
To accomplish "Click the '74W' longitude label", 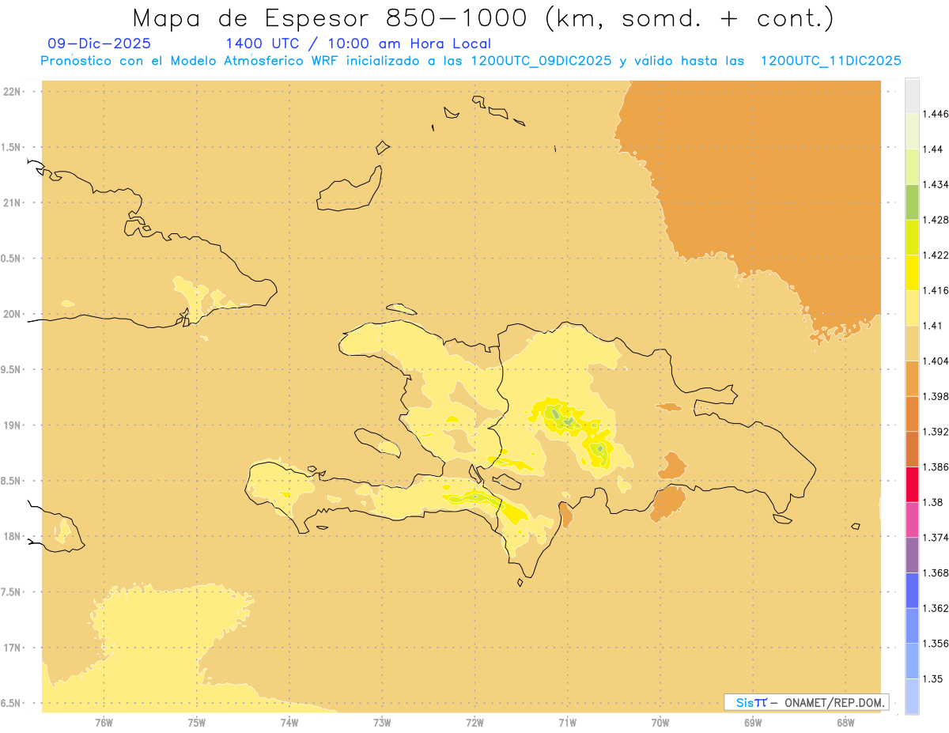I will 289,723.
